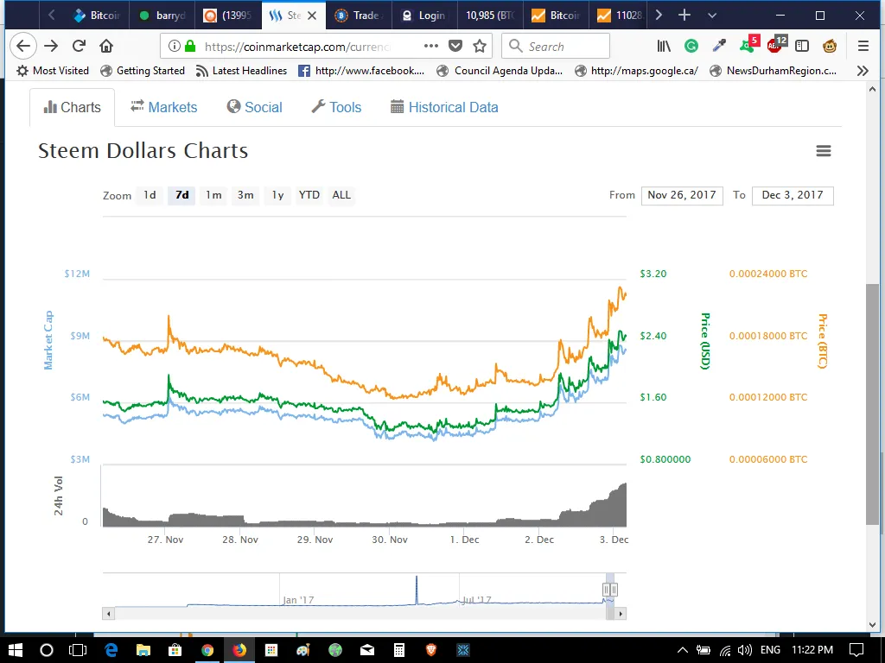
Task: Toggle the Price (BTC) series label
Action: [823, 341]
